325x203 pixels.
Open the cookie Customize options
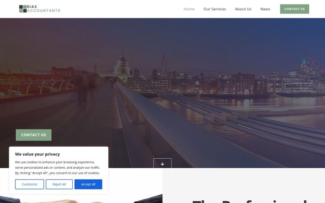point(29,184)
